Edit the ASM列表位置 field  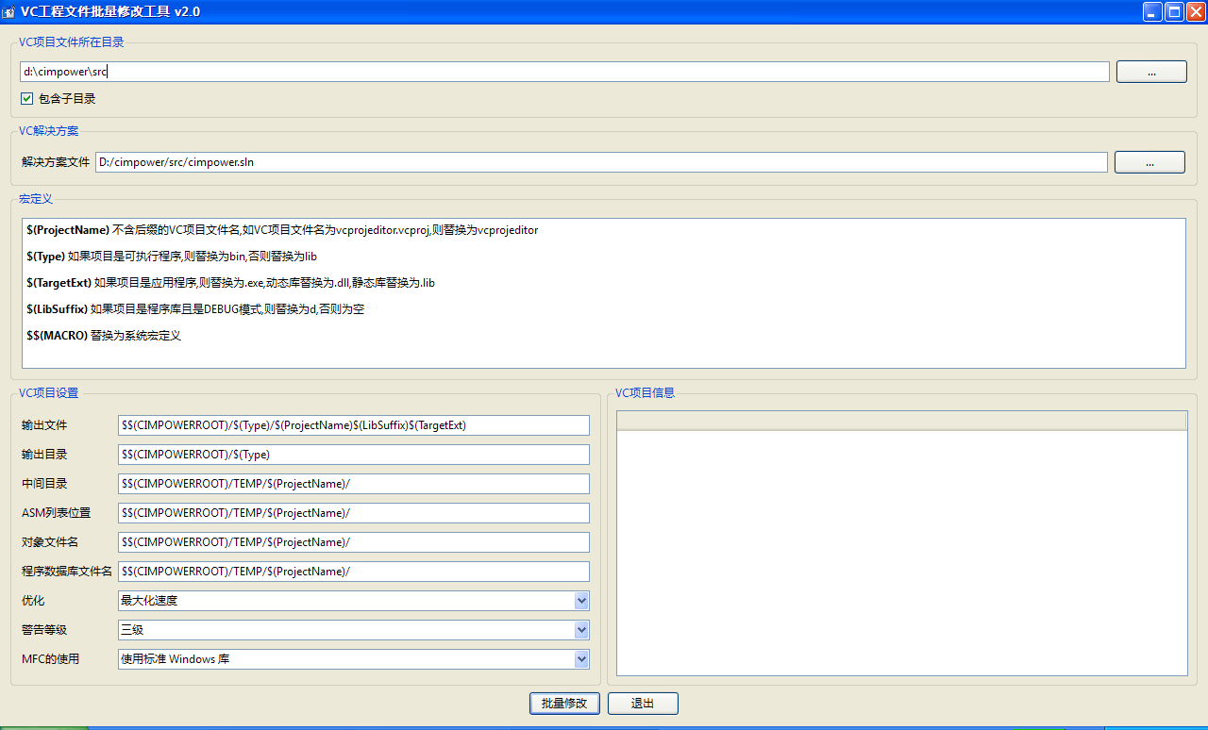(x=354, y=513)
